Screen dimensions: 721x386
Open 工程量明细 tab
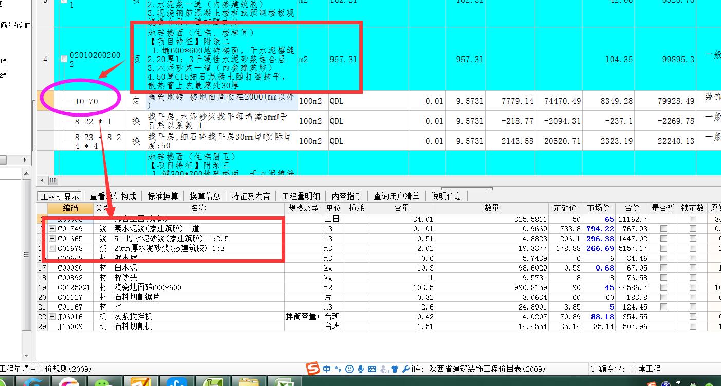tap(301, 196)
